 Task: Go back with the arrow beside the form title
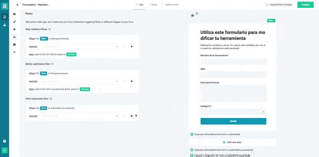[18, 5]
